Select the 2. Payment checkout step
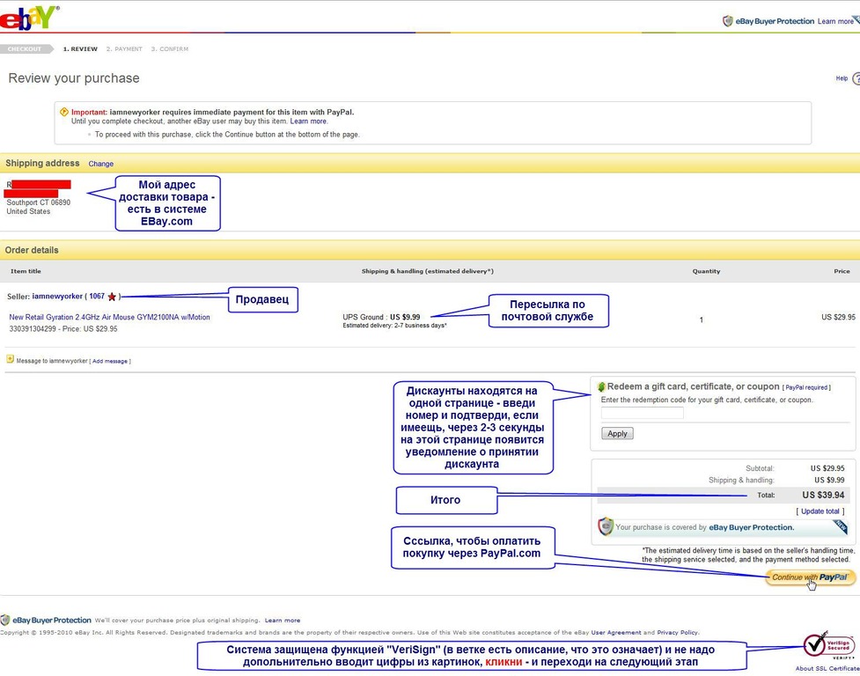 [x=124, y=48]
